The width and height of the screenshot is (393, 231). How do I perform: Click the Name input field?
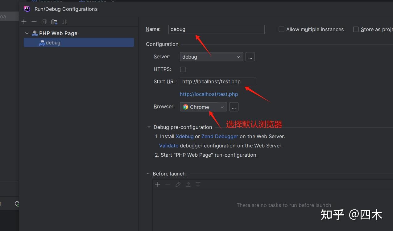point(217,29)
